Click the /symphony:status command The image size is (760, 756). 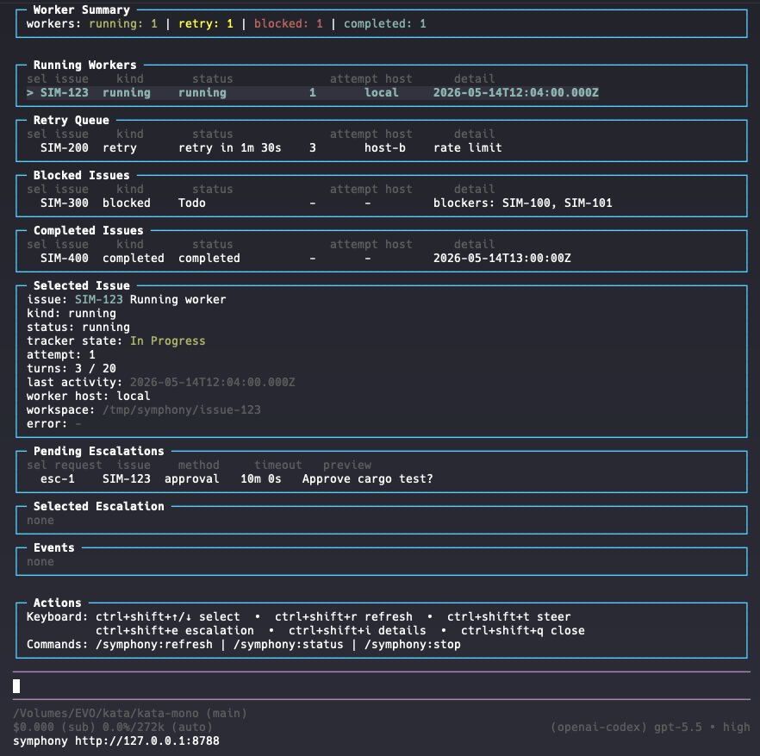(289, 645)
